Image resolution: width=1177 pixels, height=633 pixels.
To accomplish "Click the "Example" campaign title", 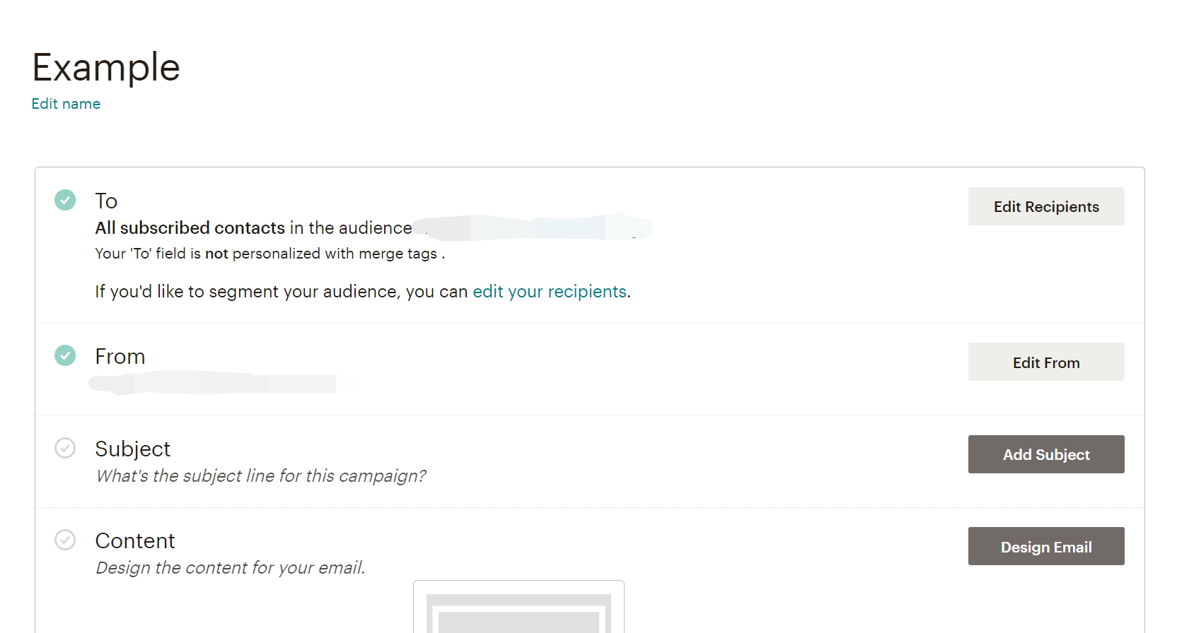I will coord(106,68).
